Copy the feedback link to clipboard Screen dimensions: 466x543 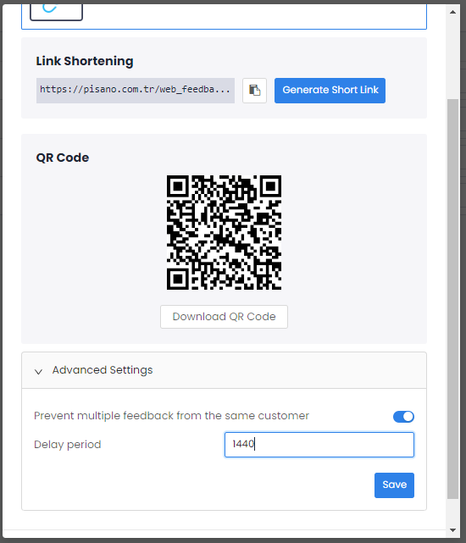tap(254, 91)
